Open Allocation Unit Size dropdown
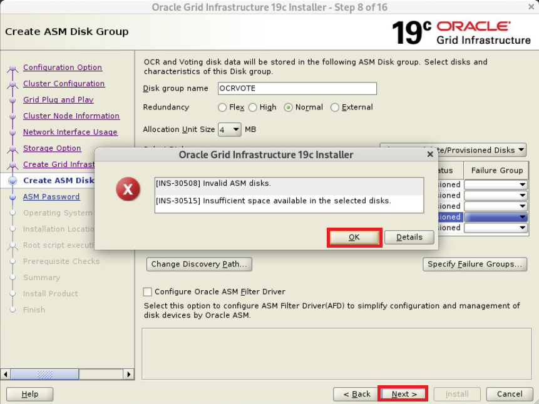 pos(229,129)
